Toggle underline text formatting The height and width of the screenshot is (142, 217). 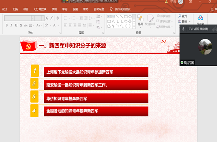pos(16,25)
